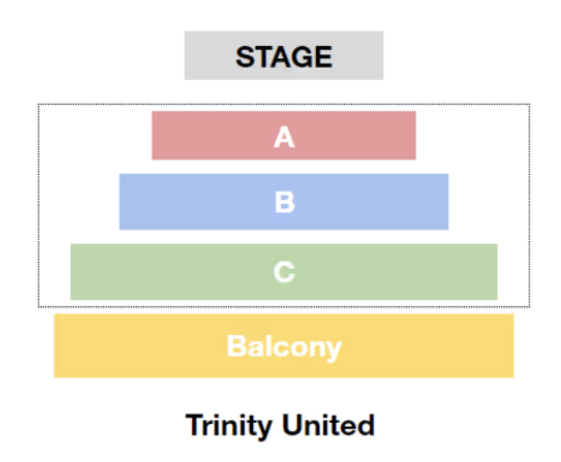Viewport: 561px width, 462px height.
Task: Click the Trinity United venue title
Action: [x=280, y=425]
